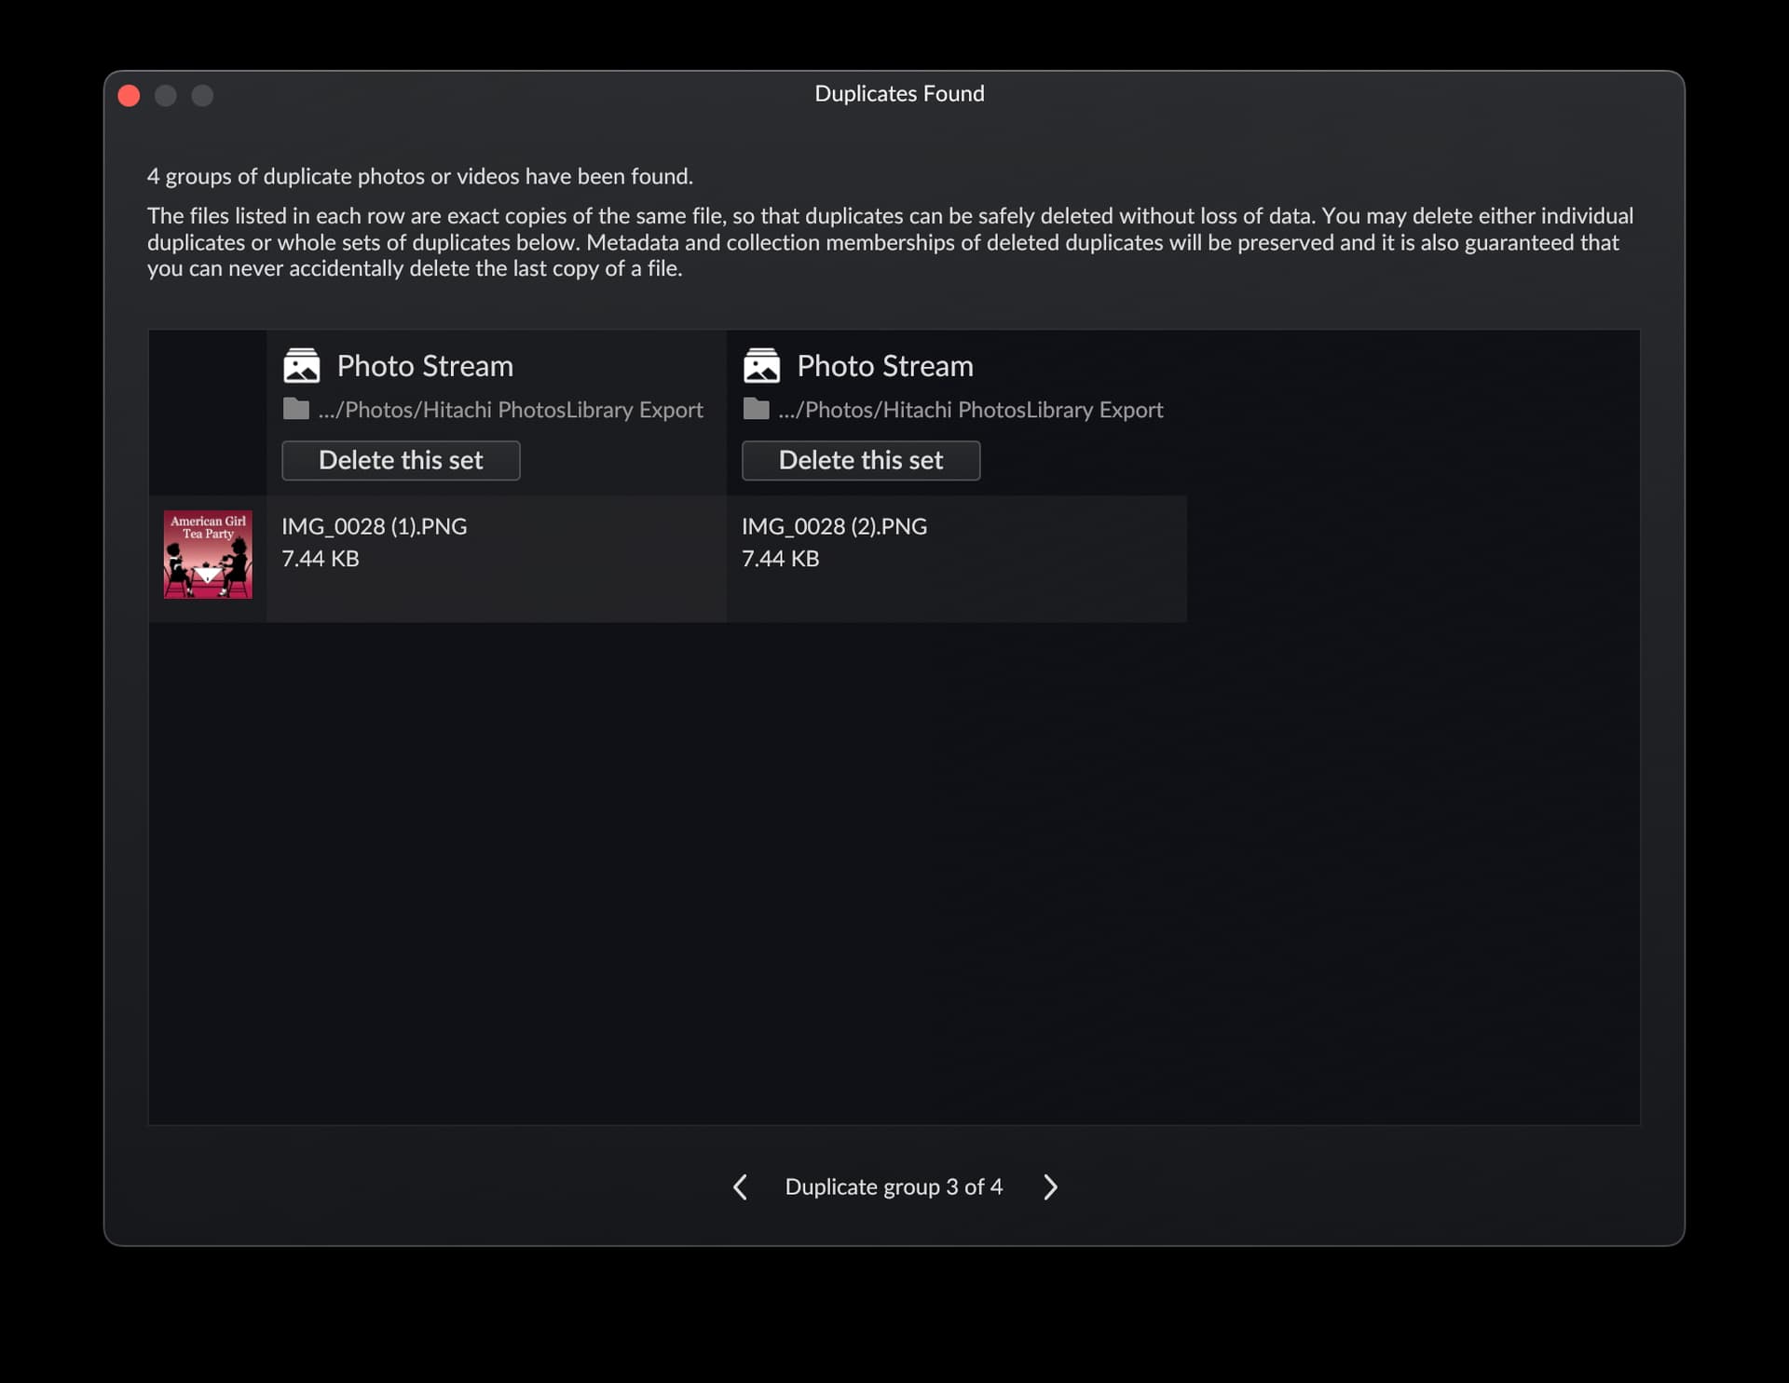Click the left Photo Stream library icon
The height and width of the screenshot is (1383, 1789).
tap(301, 365)
